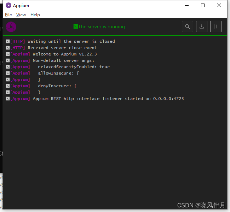Screen dimensions: 230x212
Task: Click the purple Appium logo in header
Action: [x=11, y=27]
